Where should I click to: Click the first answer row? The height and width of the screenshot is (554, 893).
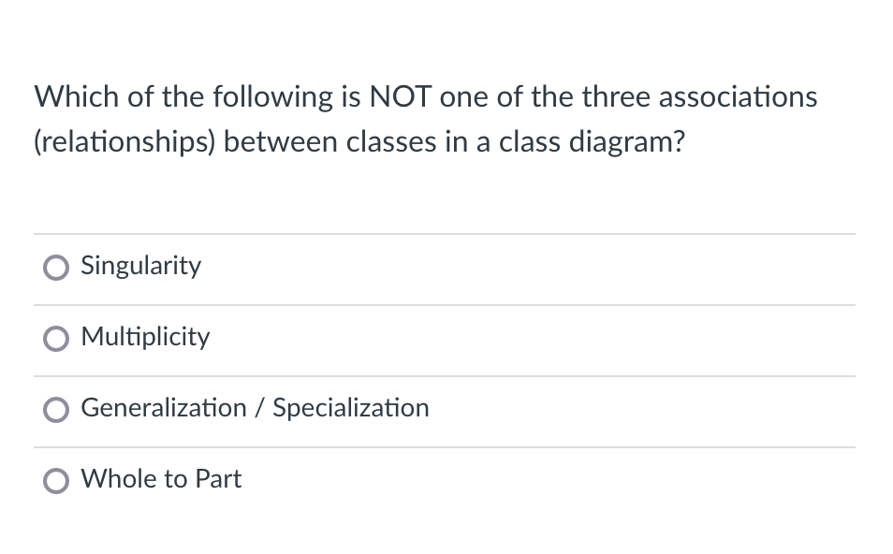click(445, 267)
